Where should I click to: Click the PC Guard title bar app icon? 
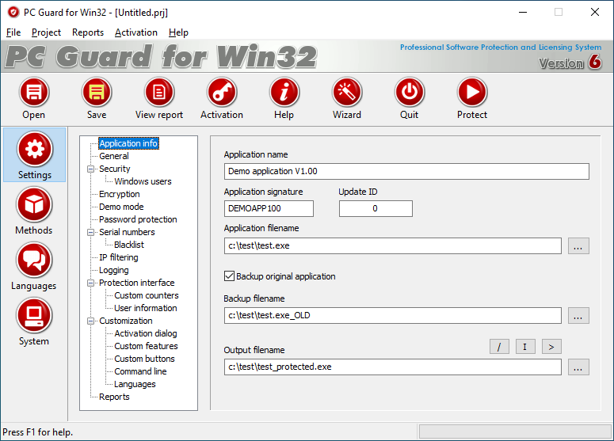pyautogui.click(x=13, y=13)
